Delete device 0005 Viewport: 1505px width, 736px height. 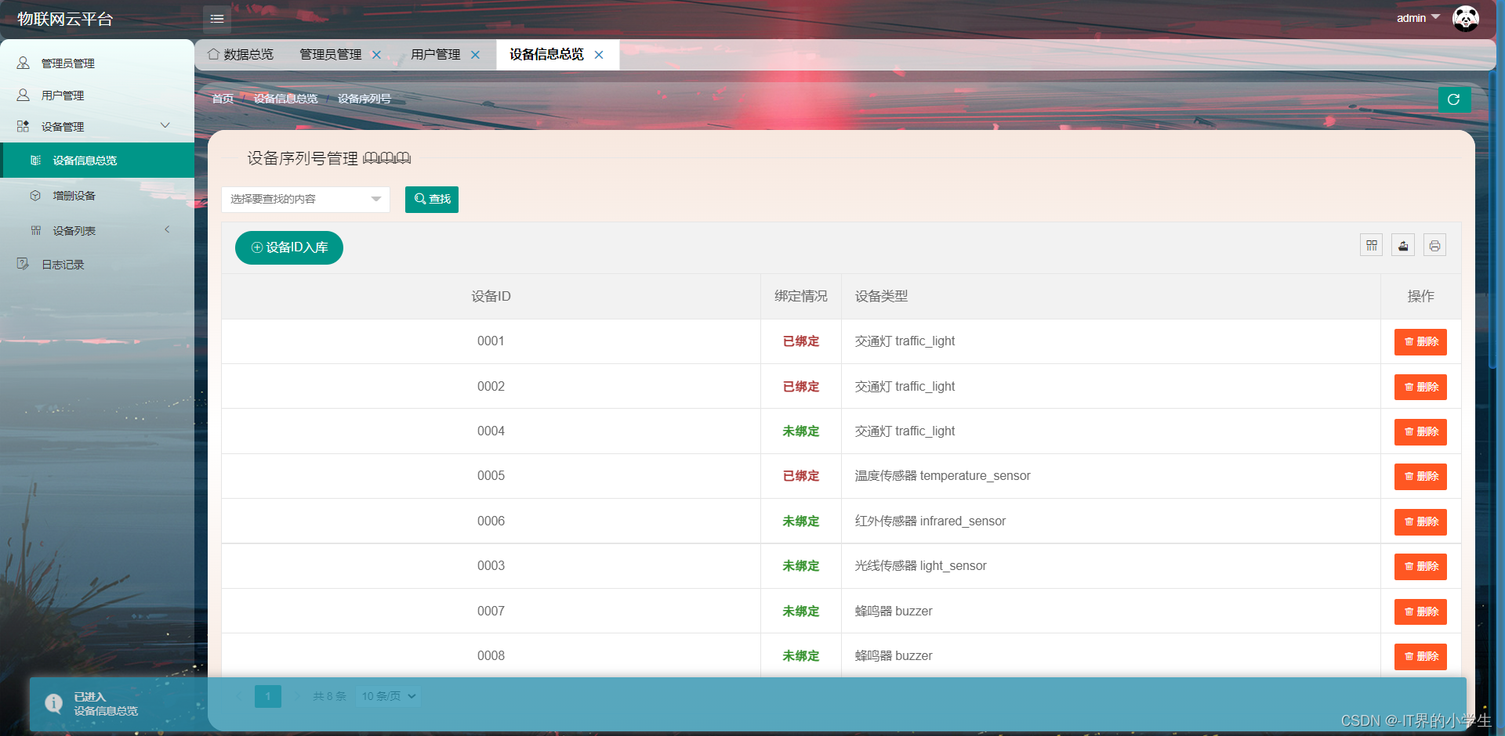pos(1420,476)
